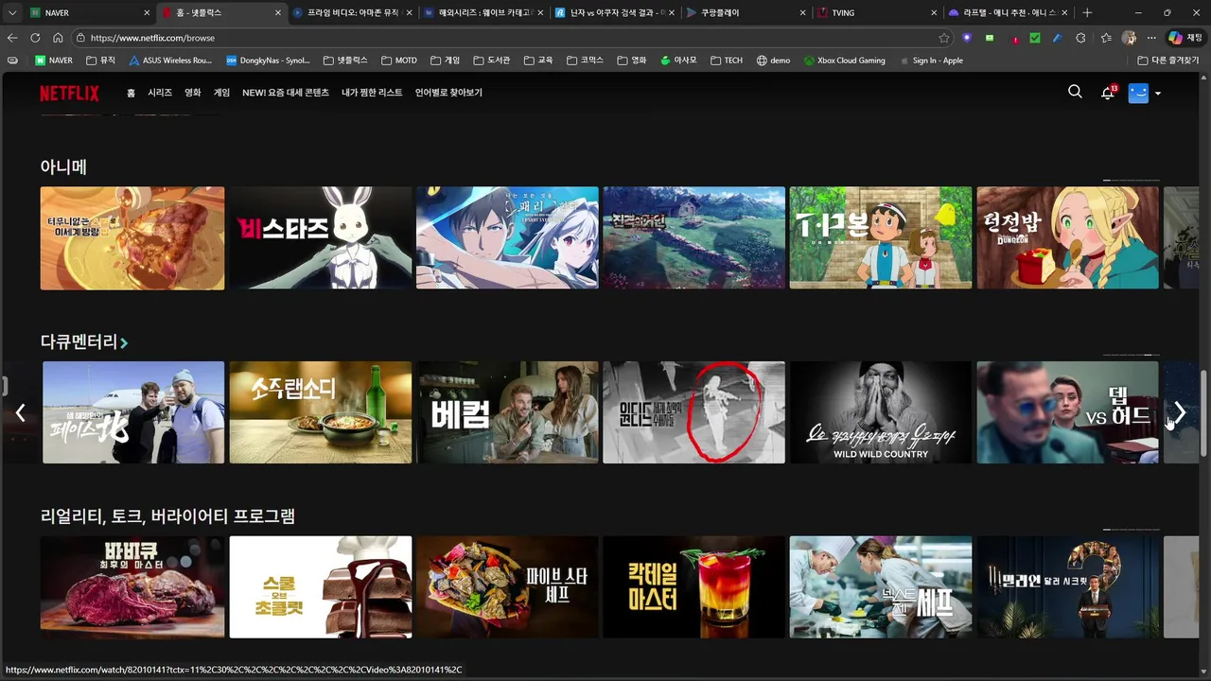Open the 바비큐 최후의 마스터 thumbnail

tap(132, 587)
